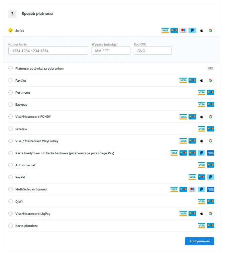The height and width of the screenshot is (257, 227).
Task: Focus the Numer karty input field
Action: pyautogui.click(x=48, y=51)
